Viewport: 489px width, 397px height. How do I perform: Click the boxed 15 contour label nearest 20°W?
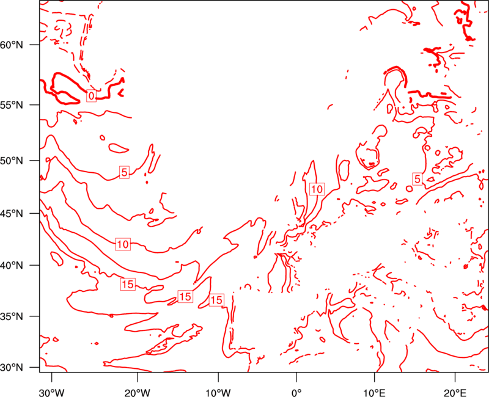click(x=128, y=284)
